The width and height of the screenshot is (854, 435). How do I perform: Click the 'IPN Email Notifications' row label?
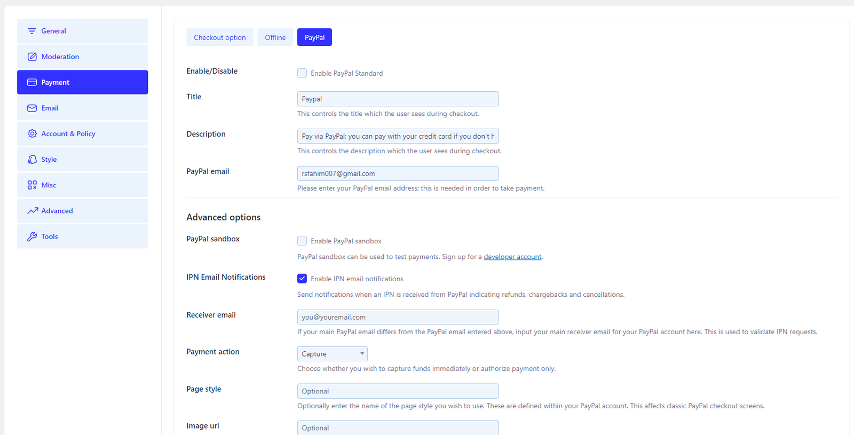point(226,277)
